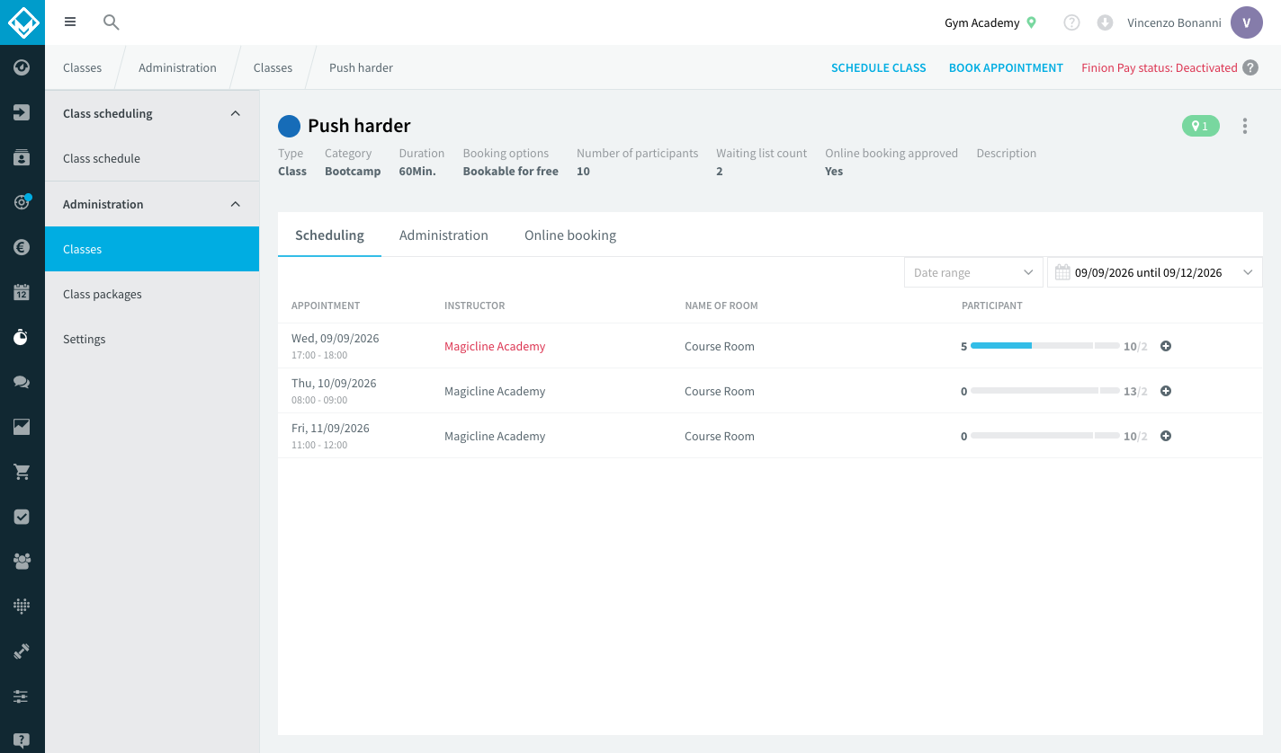Screen dimensions: 1281x753
Task: Open the 09/09/2026 until 09/12/2026 date picker
Action: 1155,272
